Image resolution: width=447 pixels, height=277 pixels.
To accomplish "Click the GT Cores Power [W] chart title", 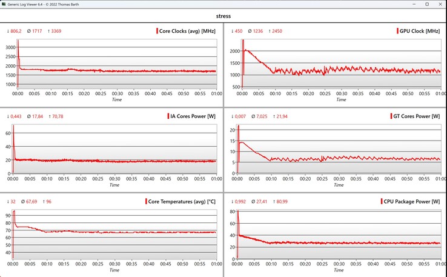I will [416, 116].
